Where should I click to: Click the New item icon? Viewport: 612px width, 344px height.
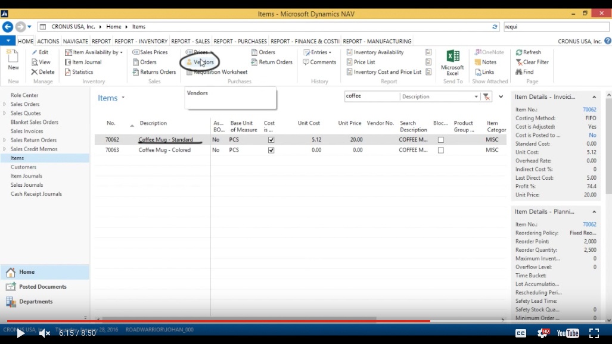coord(13,60)
